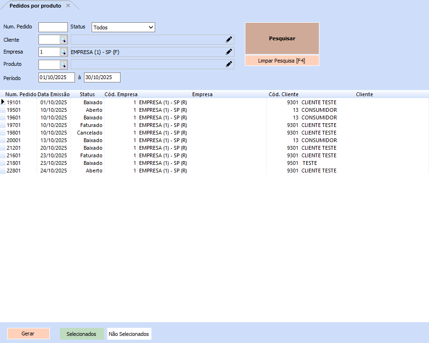Click the Gerar button
This screenshot has height=343, width=429.
(x=28, y=334)
